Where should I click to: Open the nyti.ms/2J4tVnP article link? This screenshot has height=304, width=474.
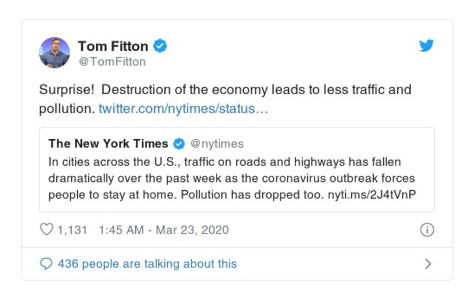click(x=371, y=194)
